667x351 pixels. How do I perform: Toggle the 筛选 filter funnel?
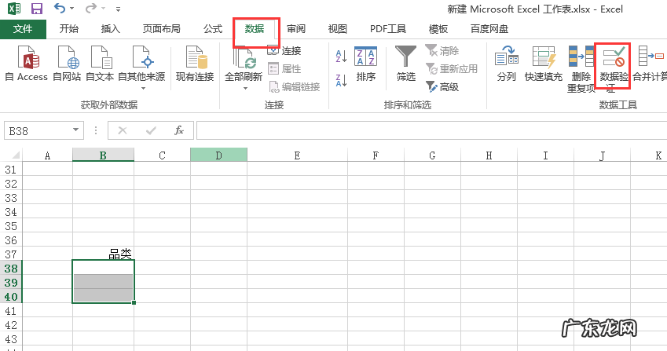[406, 64]
